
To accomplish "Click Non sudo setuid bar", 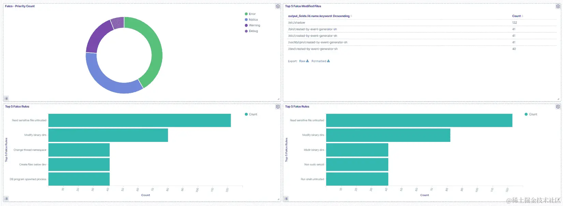I will (x=357, y=164).
